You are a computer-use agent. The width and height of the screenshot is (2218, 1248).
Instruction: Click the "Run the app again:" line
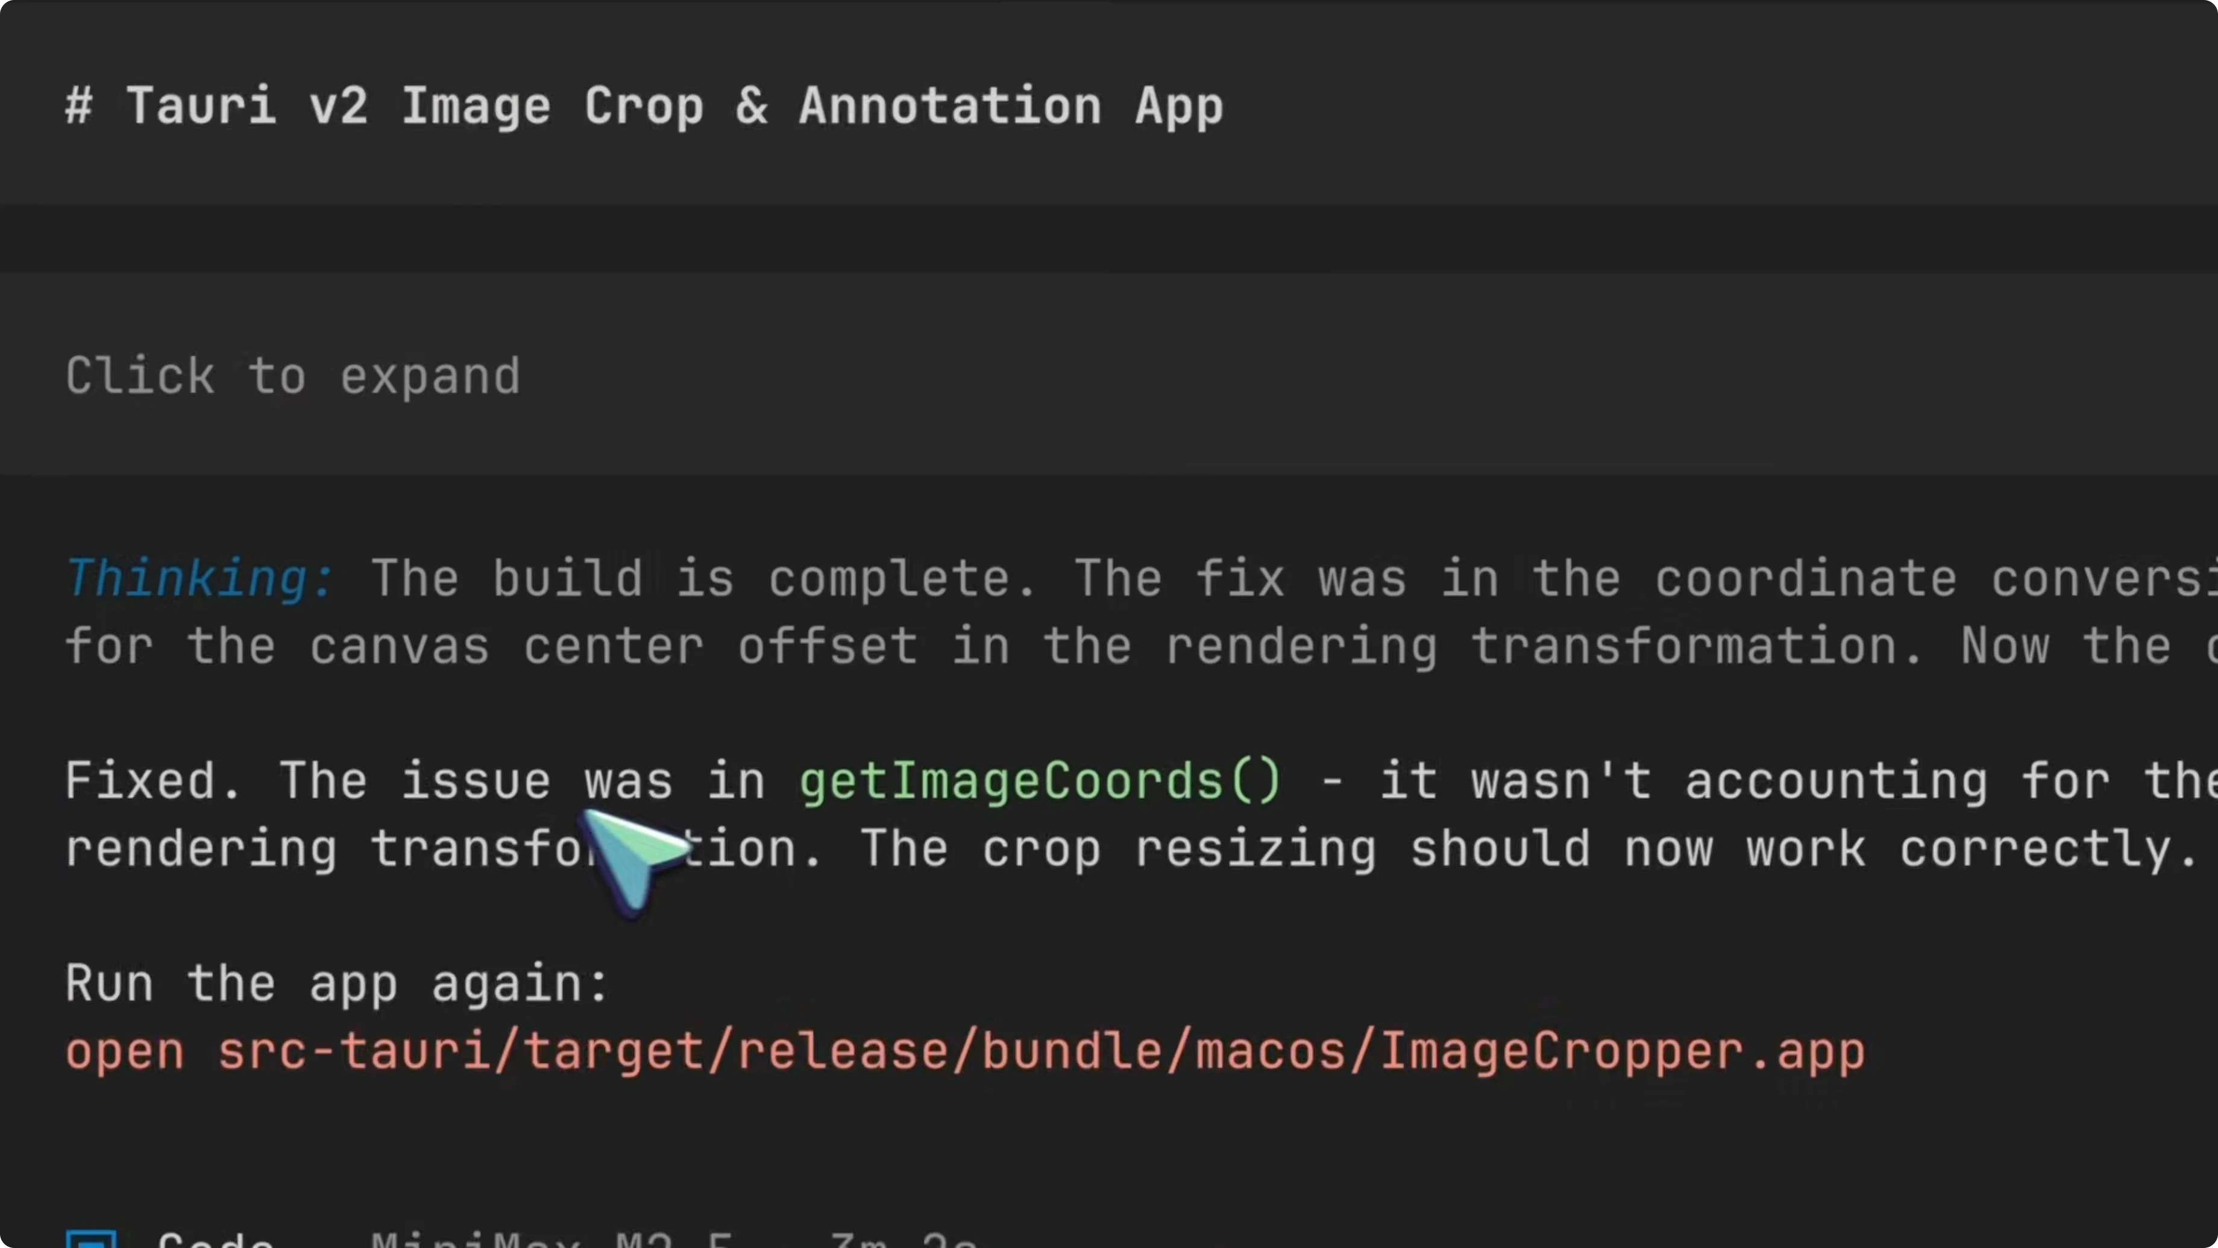click(x=336, y=982)
